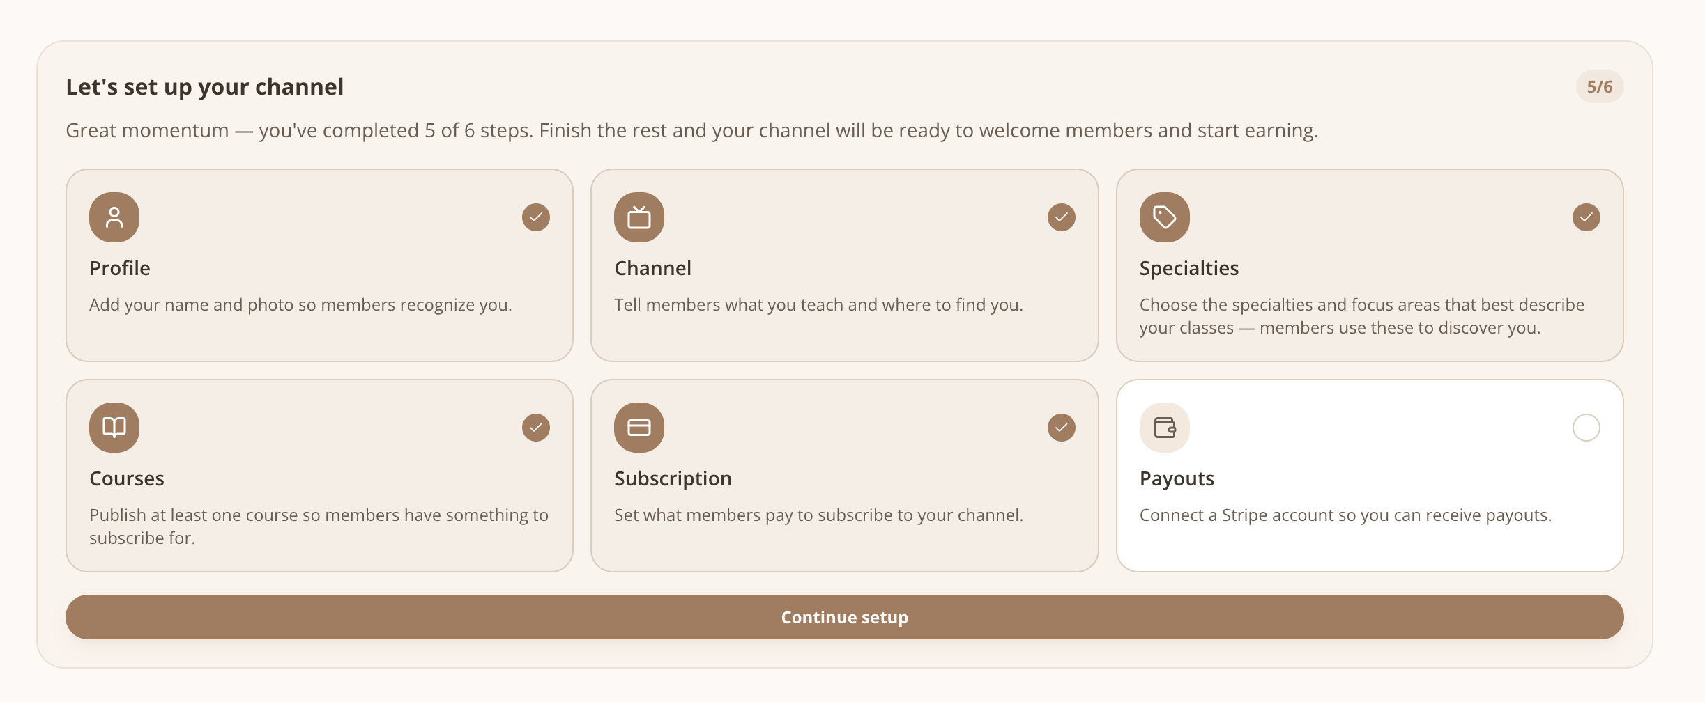Screen dimensions: 1705x702
Task: Click the Courses open-book icon
Action: [x=114, y=428]
